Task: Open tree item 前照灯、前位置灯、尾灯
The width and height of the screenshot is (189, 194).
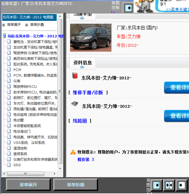Action: click(35, 98)
